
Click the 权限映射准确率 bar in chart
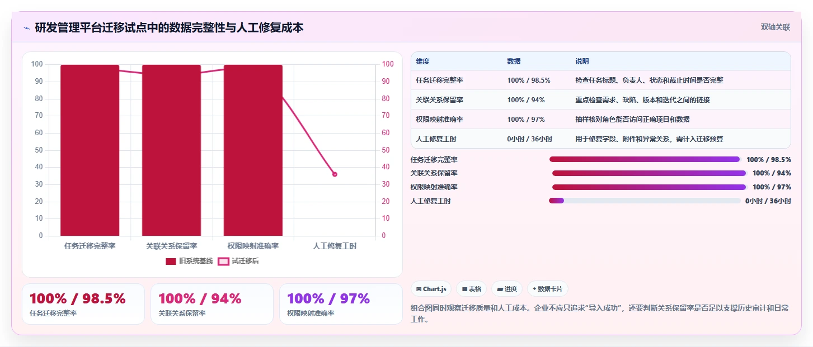pyautogui.click(x=253, y=150)
